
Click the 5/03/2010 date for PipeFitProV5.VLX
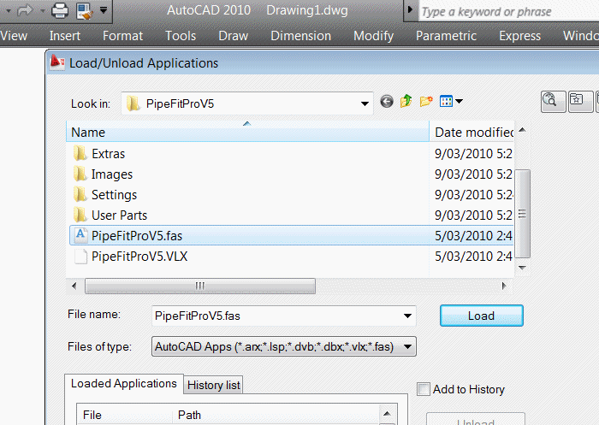[x=473, y=257]
